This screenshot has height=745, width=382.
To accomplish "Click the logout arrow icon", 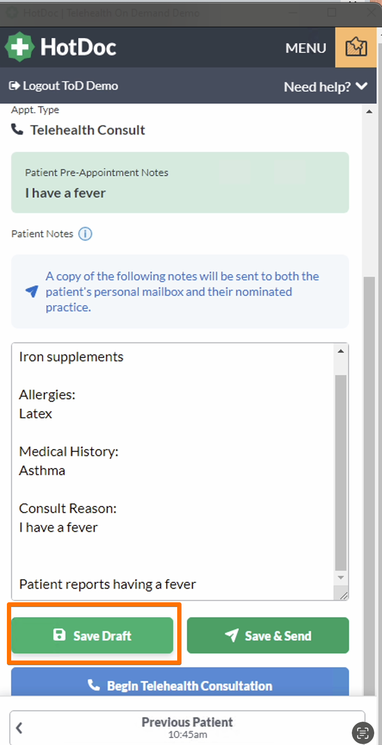I will click(x=14, y=86).
